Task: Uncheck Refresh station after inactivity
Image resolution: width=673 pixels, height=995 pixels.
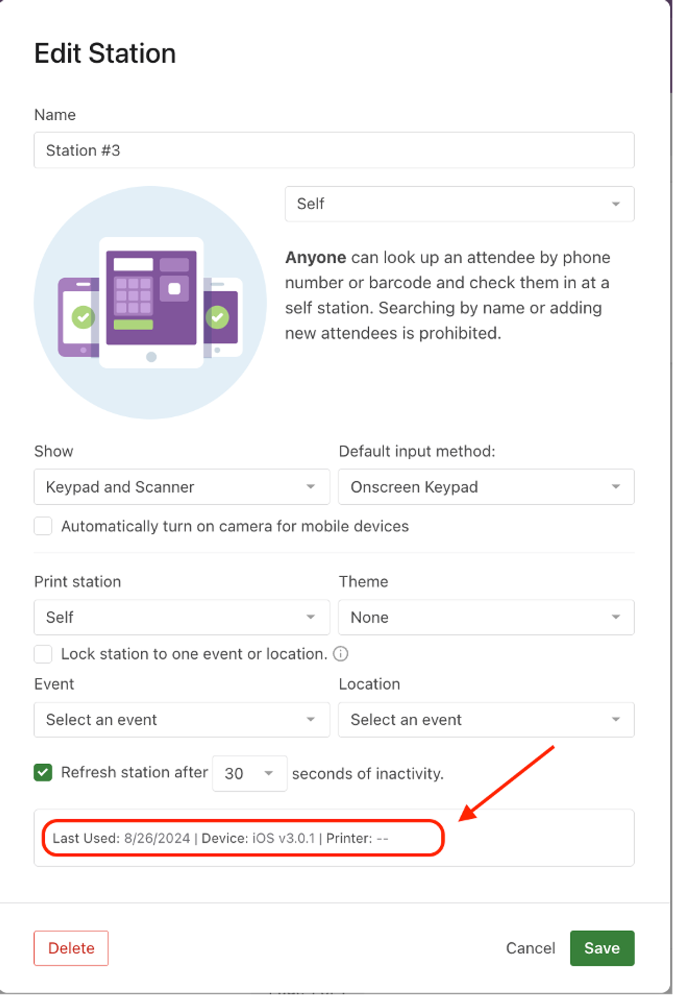Action: (x=43, y=773)
